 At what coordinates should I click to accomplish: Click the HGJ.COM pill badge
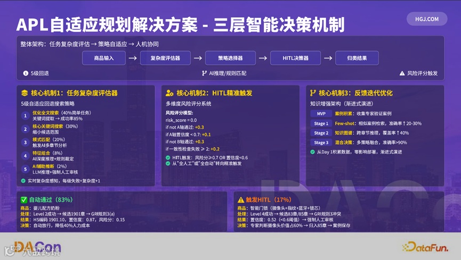coord(427,19)
